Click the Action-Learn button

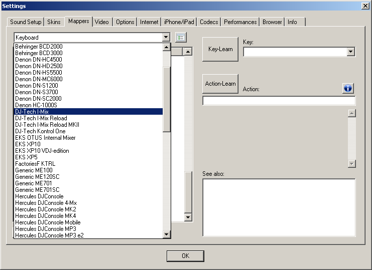pos(220,84)
